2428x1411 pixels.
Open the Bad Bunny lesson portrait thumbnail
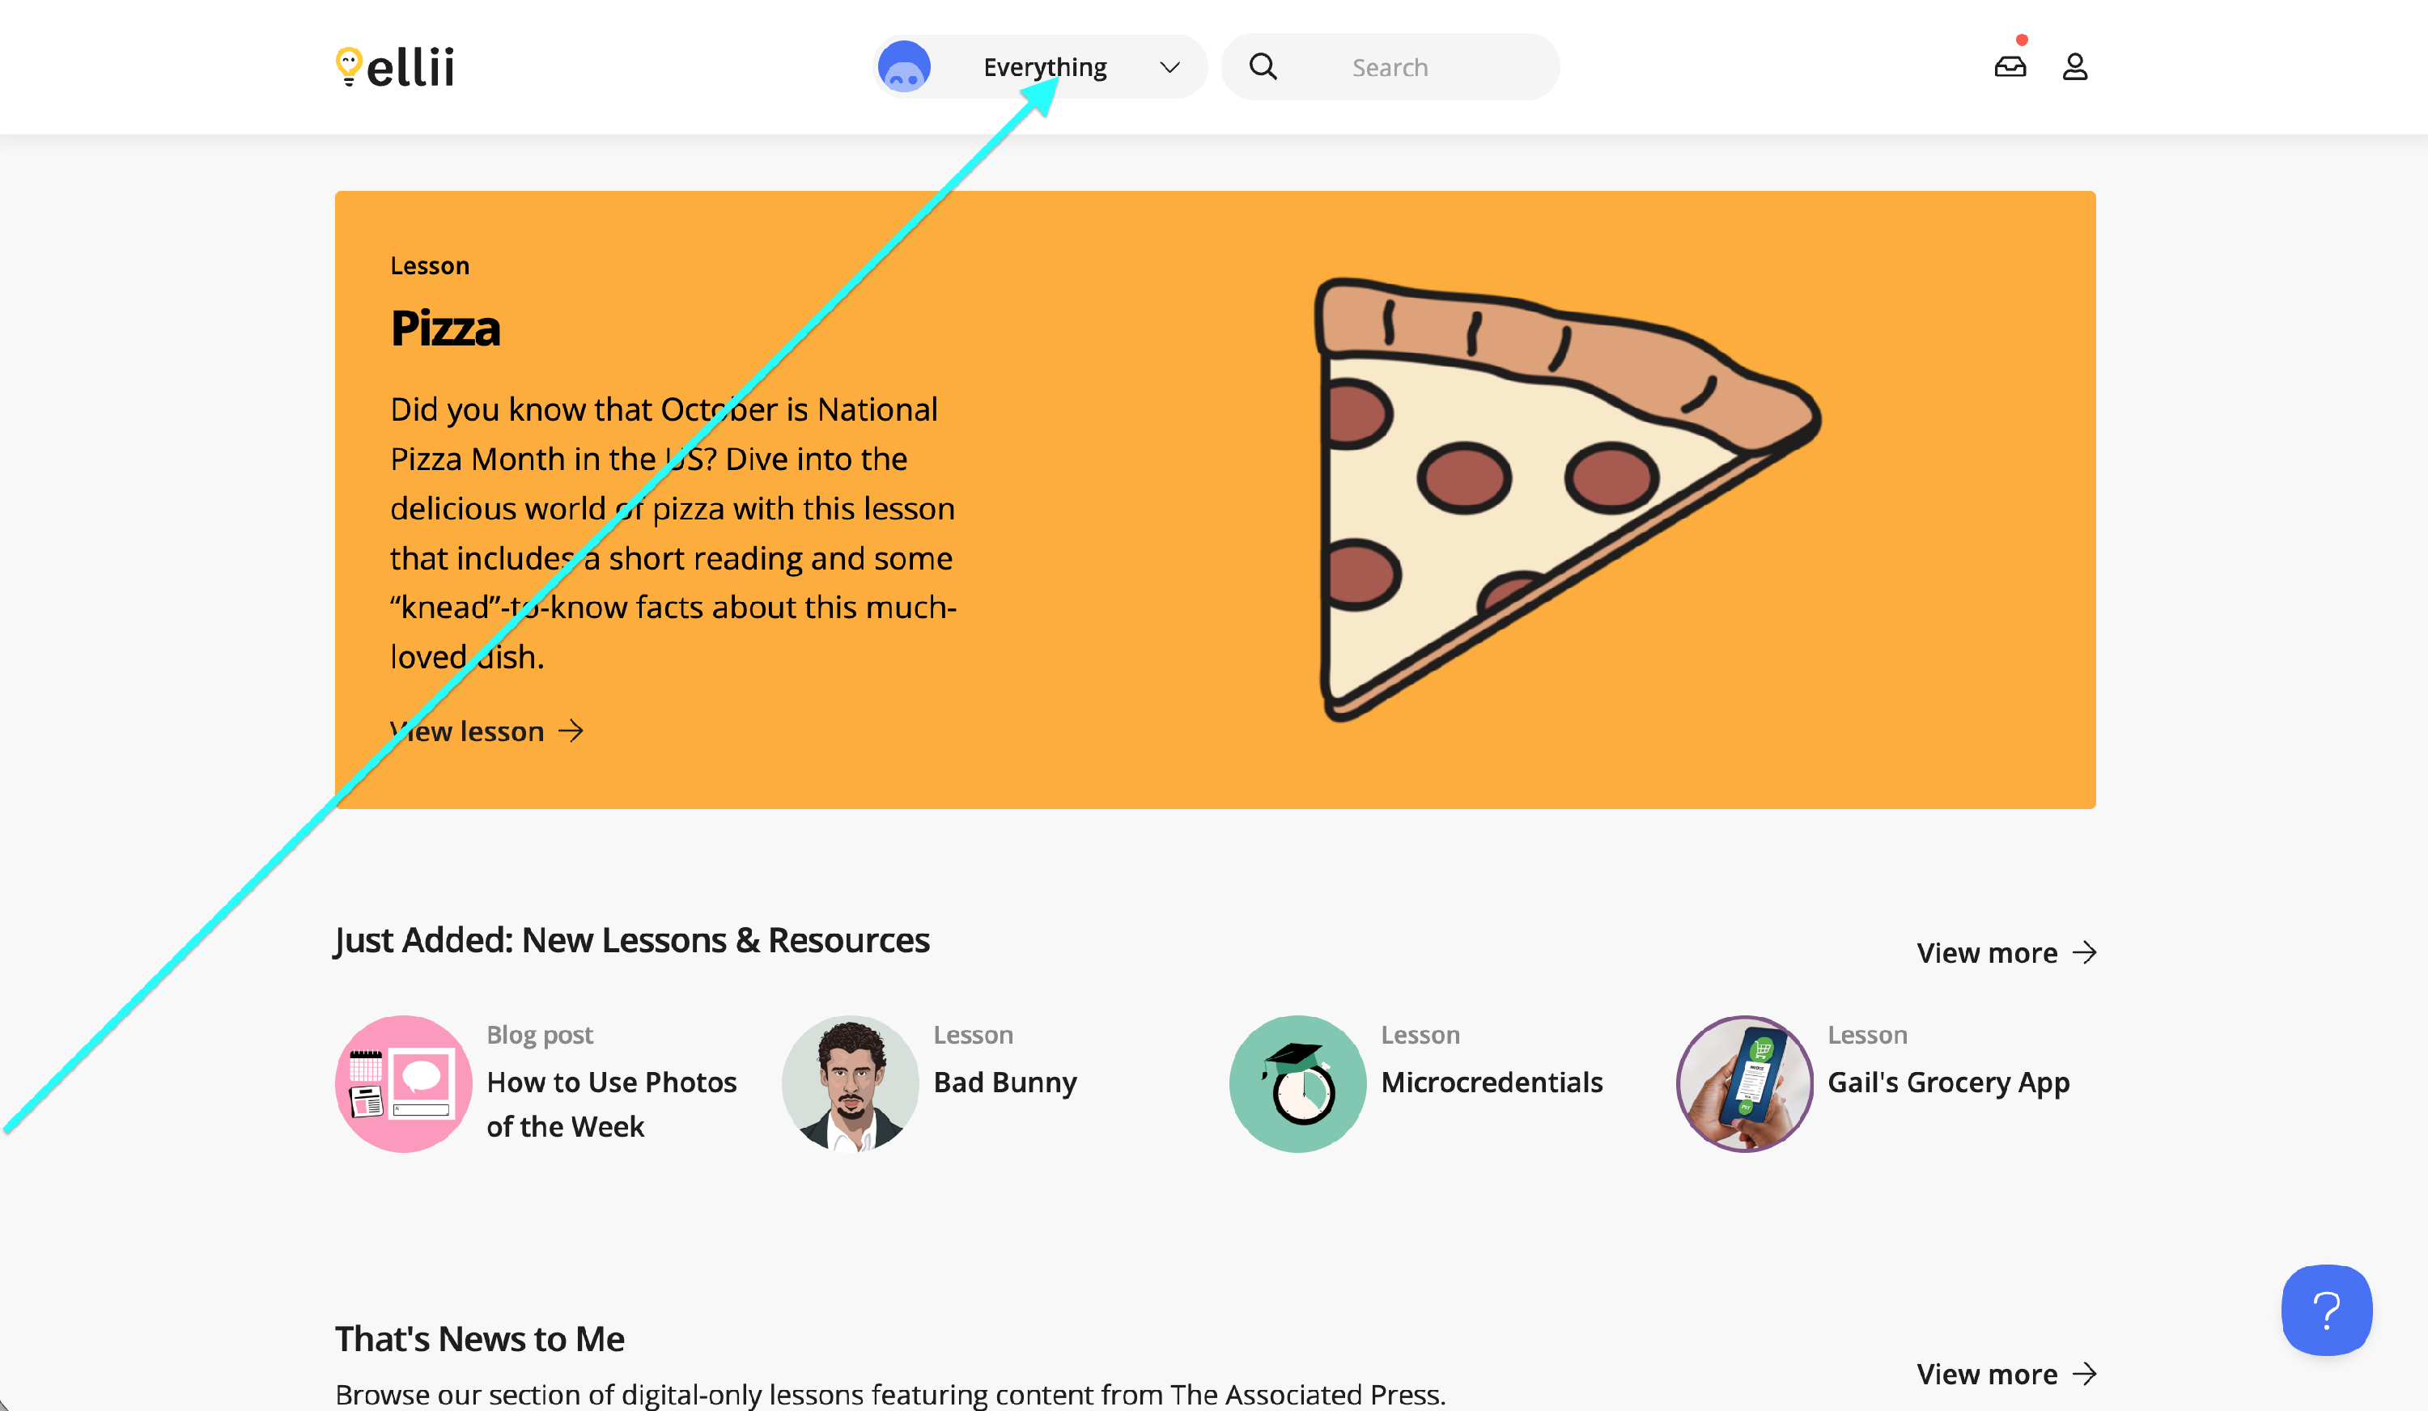(850, 1083)
